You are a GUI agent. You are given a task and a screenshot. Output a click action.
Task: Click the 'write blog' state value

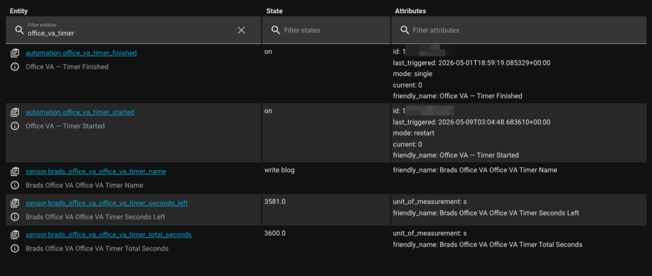[x=280, y=170]
